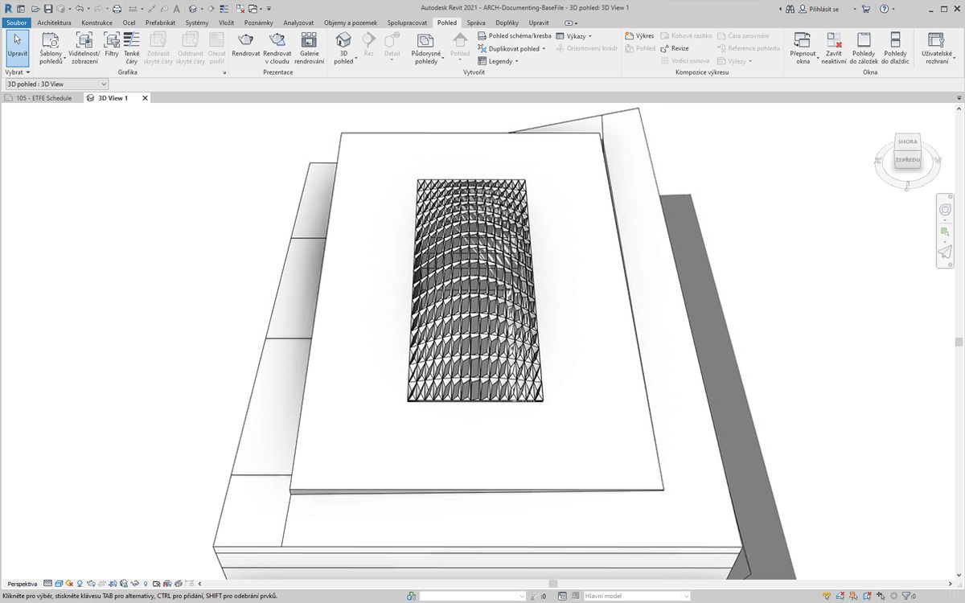965x603 pixels.
Task: Open the Hlavní model design options dropdown
Action: click(x=637, y=596)
